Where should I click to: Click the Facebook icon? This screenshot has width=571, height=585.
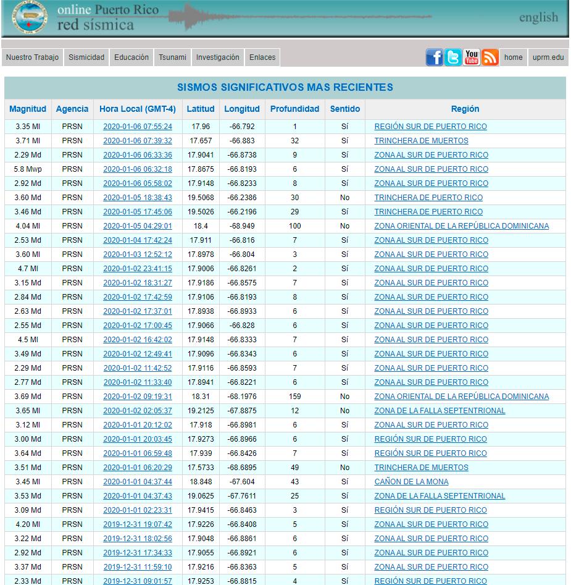[435, 57]
